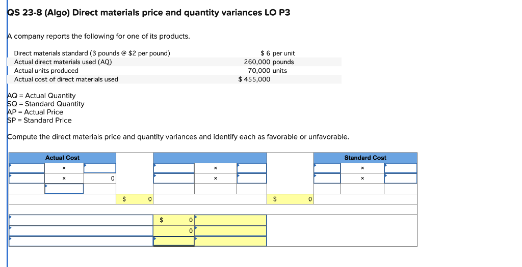
Task: Set favorable/unfavorable for third variance row
Action: (x=231, y=241)
